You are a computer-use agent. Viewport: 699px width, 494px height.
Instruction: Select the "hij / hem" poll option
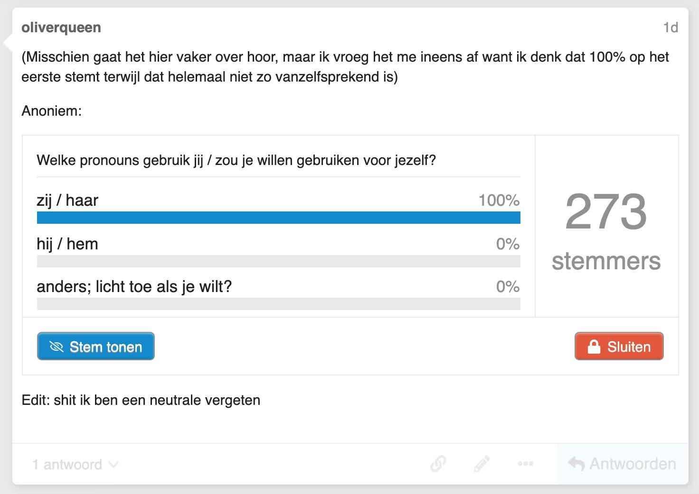(x=67, y=244)
